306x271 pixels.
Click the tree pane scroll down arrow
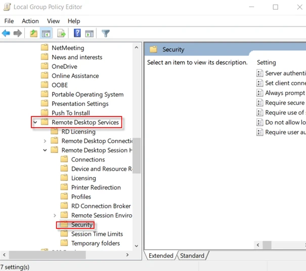tap(137, 246)
